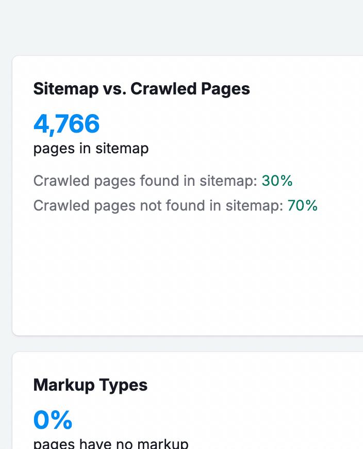Image resolution: width=363 pixels, height=449 pixels.
Task: Click the 30% found in sitemap value
Action: pos(277,181)
